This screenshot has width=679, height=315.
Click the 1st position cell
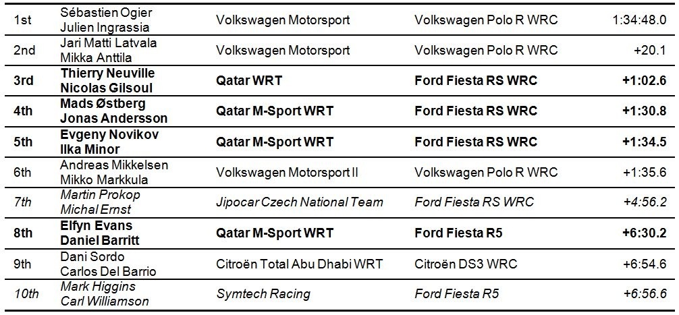[21, 20]
